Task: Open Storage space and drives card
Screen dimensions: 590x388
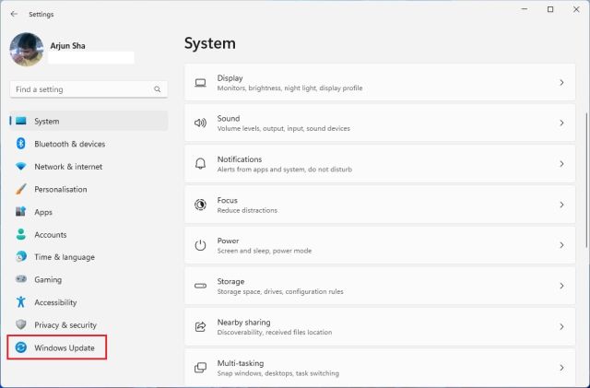Action: 380,286
